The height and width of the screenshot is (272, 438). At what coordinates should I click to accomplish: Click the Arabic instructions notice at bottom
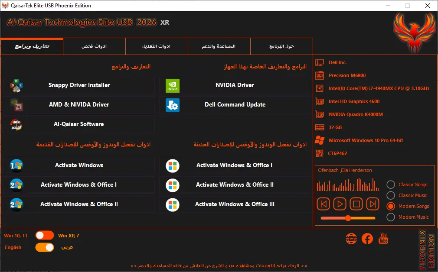click(219, 266)
